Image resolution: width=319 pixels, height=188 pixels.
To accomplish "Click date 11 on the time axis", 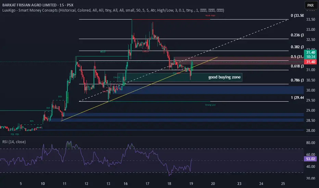I will click(64, 184).
